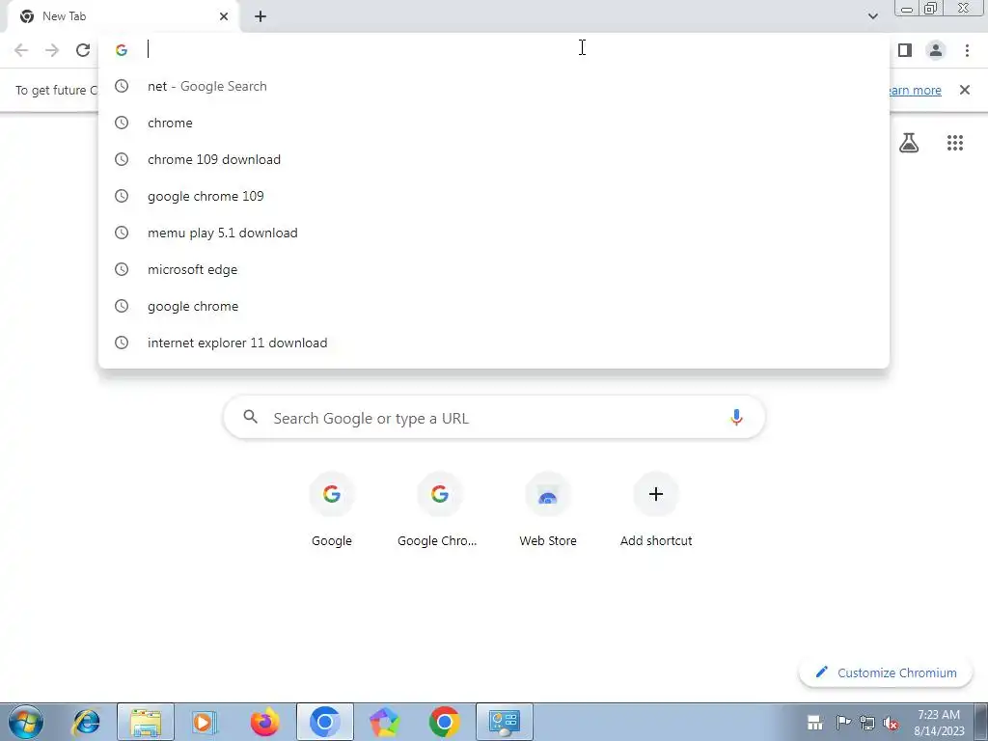Open the control panel taskbar item

tap(505, 722)
